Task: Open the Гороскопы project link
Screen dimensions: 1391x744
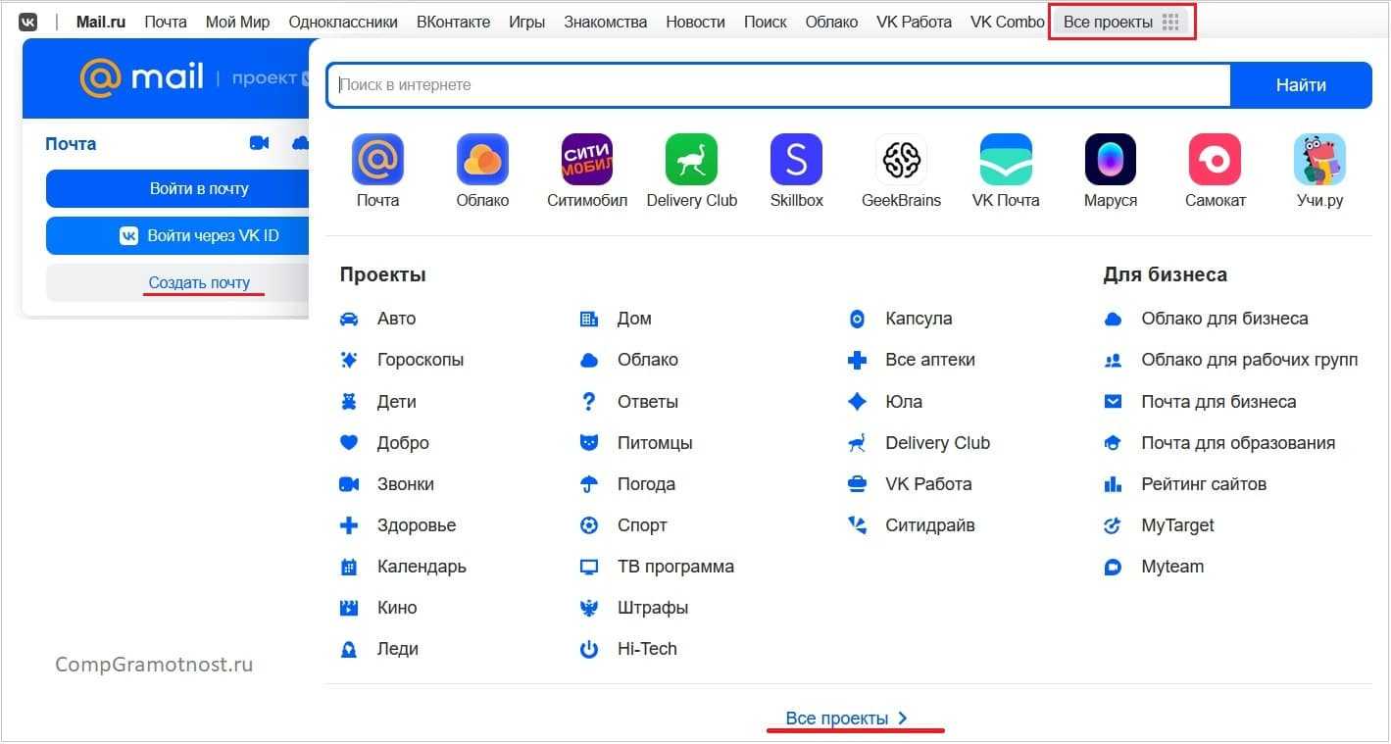Action: 420,360
